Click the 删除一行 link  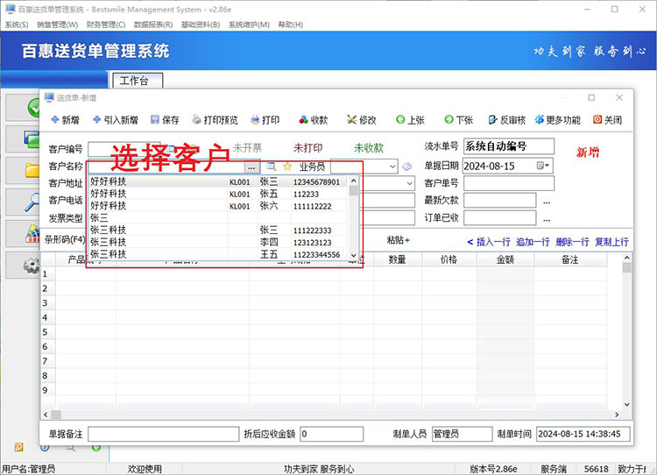pos(572,242)
